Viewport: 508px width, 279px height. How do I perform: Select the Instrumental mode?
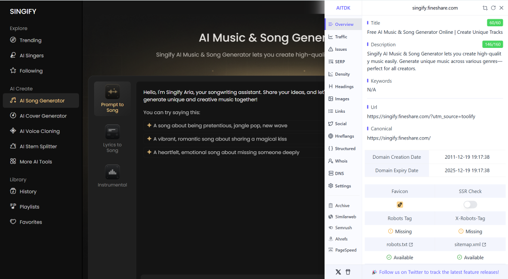pos(112,176)
